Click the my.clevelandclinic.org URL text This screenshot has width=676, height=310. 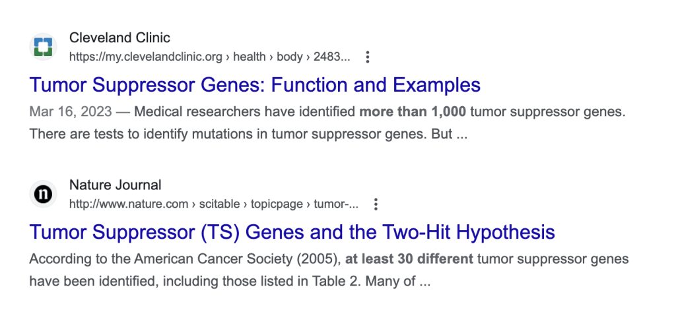tap(147, 57)
